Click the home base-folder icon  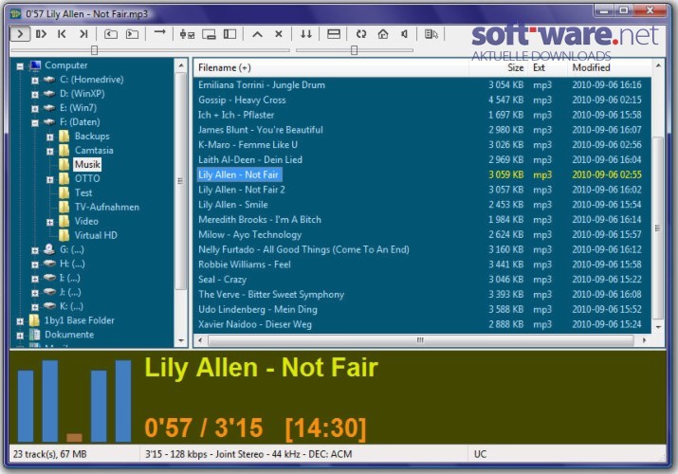point(383,34)
